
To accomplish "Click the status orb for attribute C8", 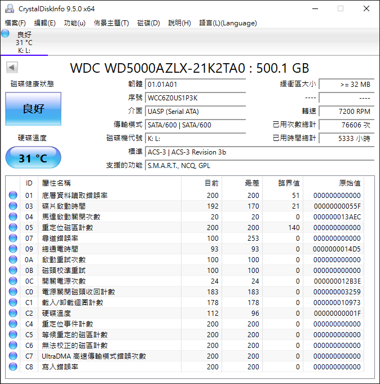I will [13, 367].
